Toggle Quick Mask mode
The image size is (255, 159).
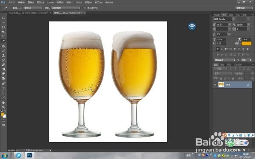[3, 120]
